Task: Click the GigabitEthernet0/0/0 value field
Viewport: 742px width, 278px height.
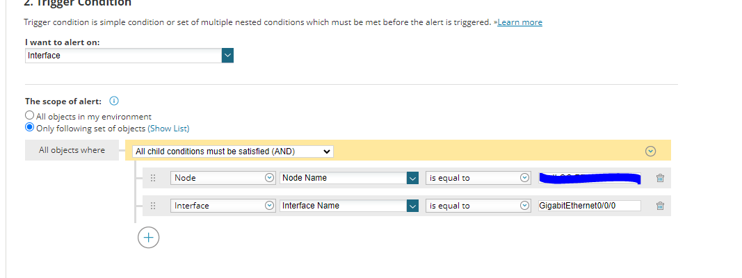Action: pyautogui.click(x=588, y=206)
